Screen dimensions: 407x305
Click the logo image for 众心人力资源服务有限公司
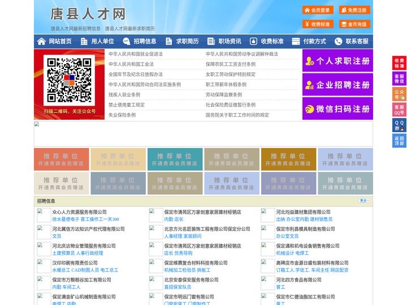tap(44, 215)
